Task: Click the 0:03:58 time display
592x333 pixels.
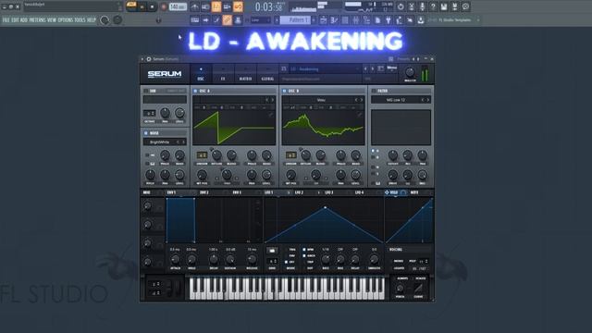Action: pyautogui.click(x=268, y=6)
